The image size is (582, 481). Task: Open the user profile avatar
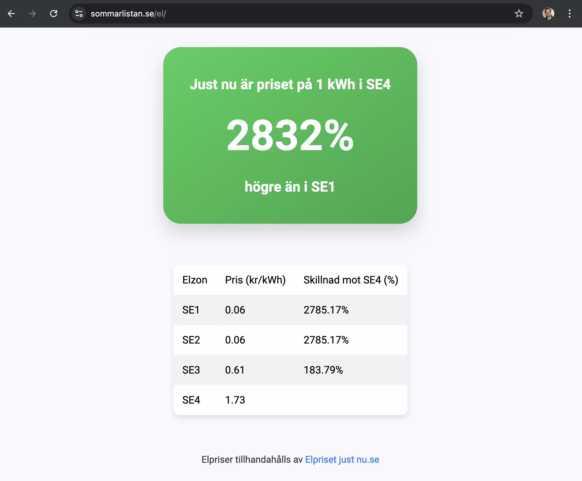548,14
